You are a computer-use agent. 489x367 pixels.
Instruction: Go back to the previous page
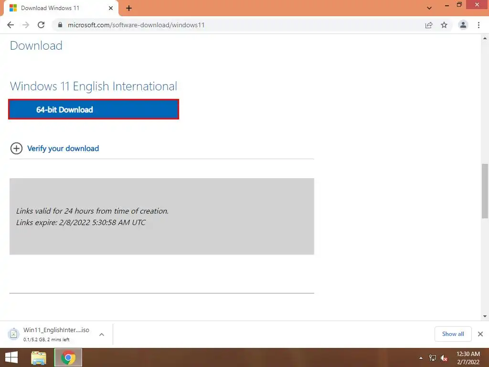coord(11,25)
